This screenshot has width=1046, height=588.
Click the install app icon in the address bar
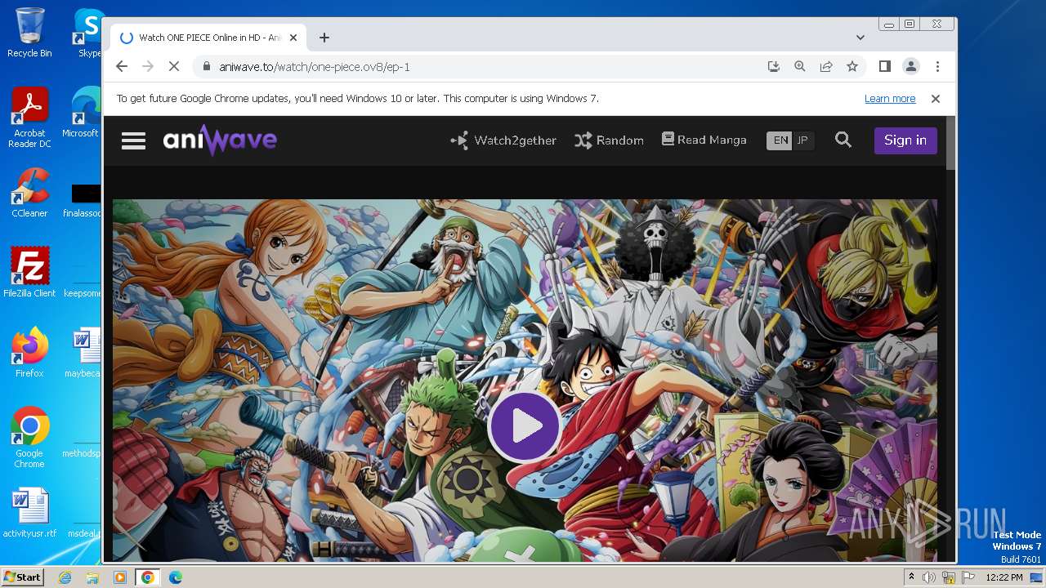click(774, 67)
